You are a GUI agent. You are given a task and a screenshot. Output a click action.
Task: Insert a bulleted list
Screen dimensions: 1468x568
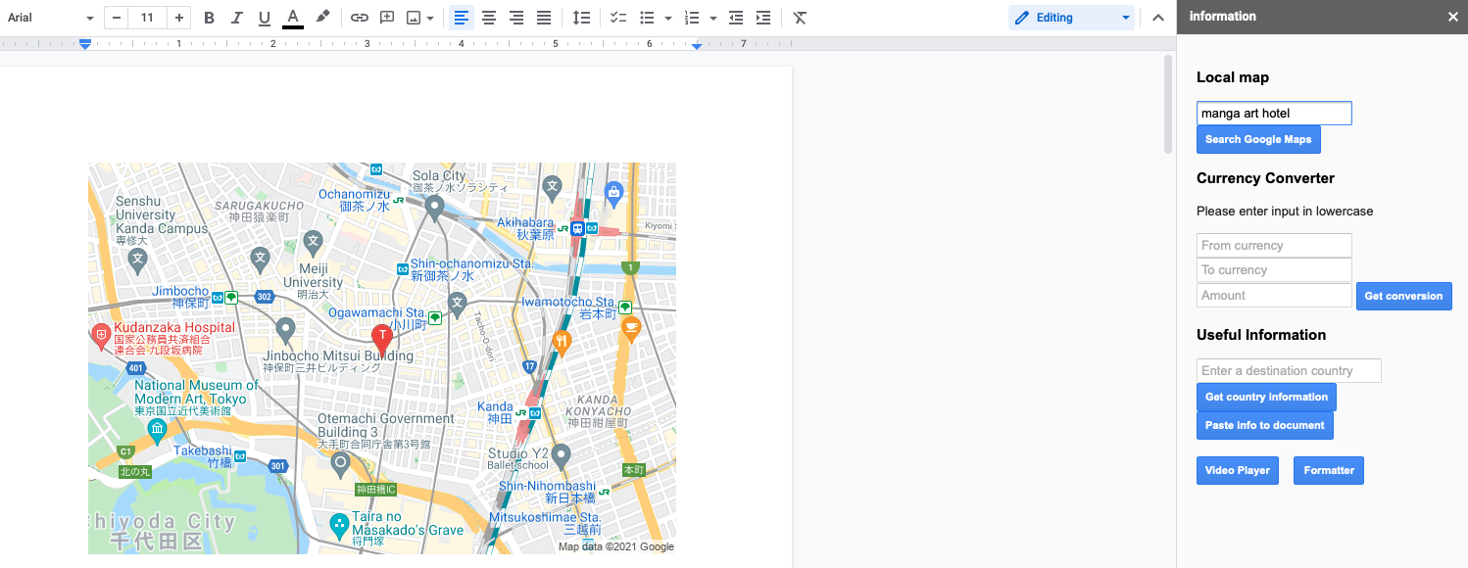click(647, 18)
